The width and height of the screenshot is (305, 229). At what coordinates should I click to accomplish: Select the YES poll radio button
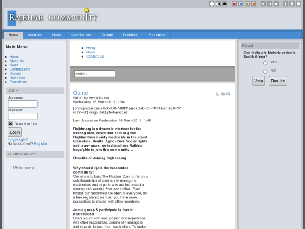click(x=265, y=63)
